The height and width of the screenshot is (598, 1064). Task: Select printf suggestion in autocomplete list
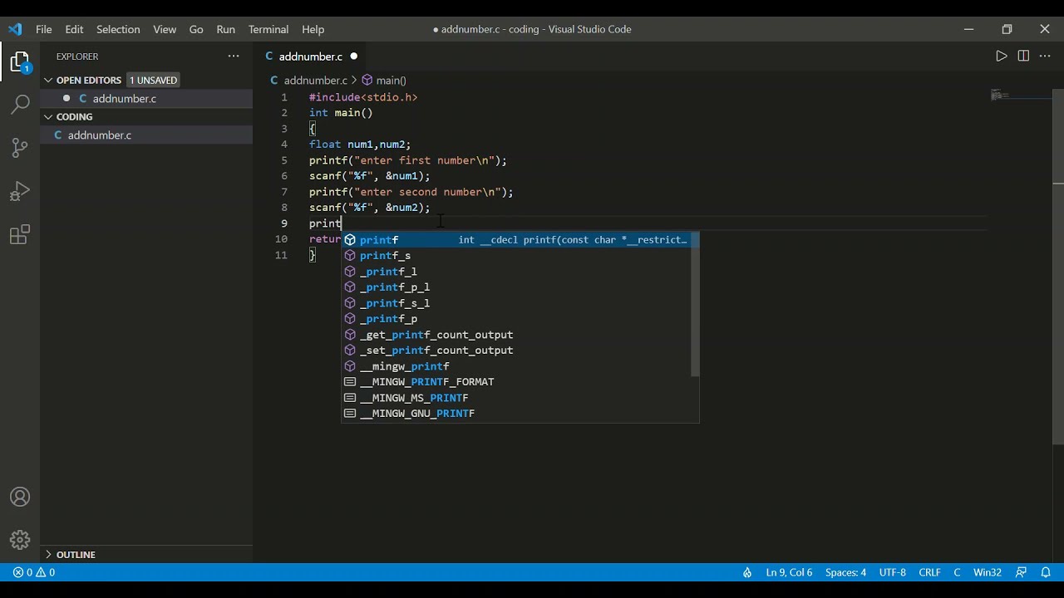[x=520, y=239]
